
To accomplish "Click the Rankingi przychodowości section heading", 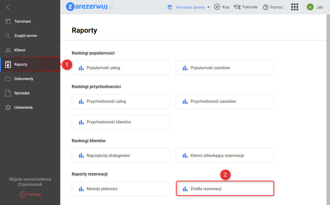I will pyautogui.click(x=96, y=87).
